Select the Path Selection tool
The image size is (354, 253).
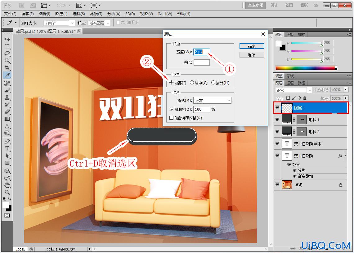tap(7, 156)
